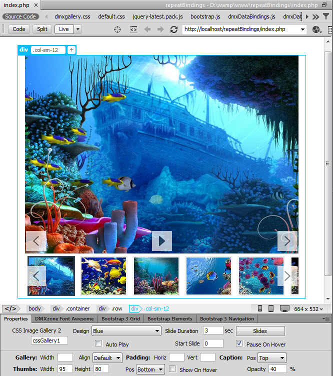This screenshot has width=333, height=376.
Task: Switch to Live view
Action: (x=64, y=29)
